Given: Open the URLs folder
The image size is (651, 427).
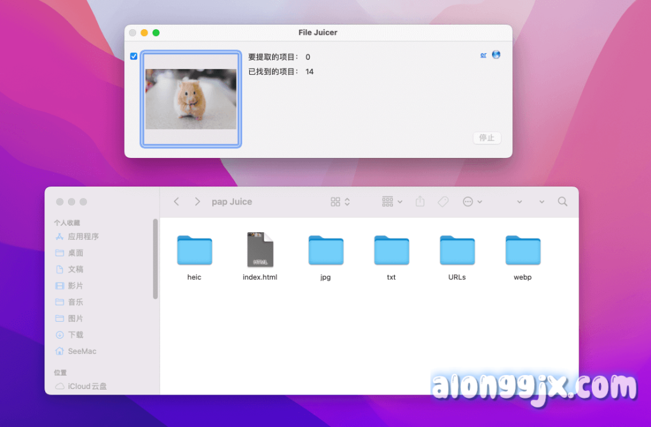Looking at the screenshot, I should click(456, 250).
